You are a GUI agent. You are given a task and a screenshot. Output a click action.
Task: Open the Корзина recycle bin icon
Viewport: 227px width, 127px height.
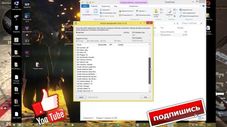click(x=16, y=29)
